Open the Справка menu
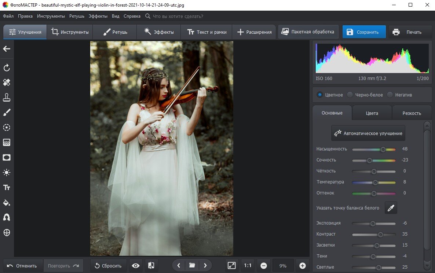Image resolution: width=435 pixels, height=273 pixels. pyautogui.click(x=132, y=16)
